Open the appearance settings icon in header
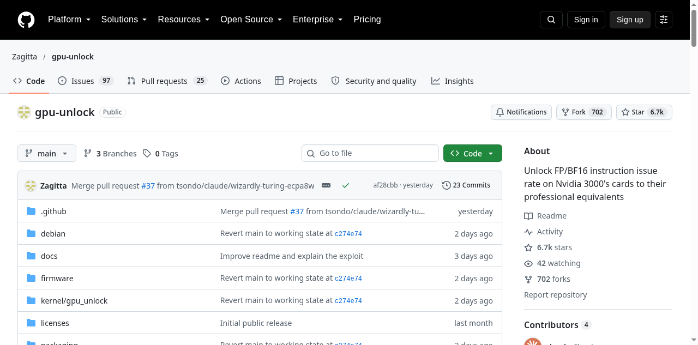The height and width of the screenshot is (345, 698). [664, 20]
